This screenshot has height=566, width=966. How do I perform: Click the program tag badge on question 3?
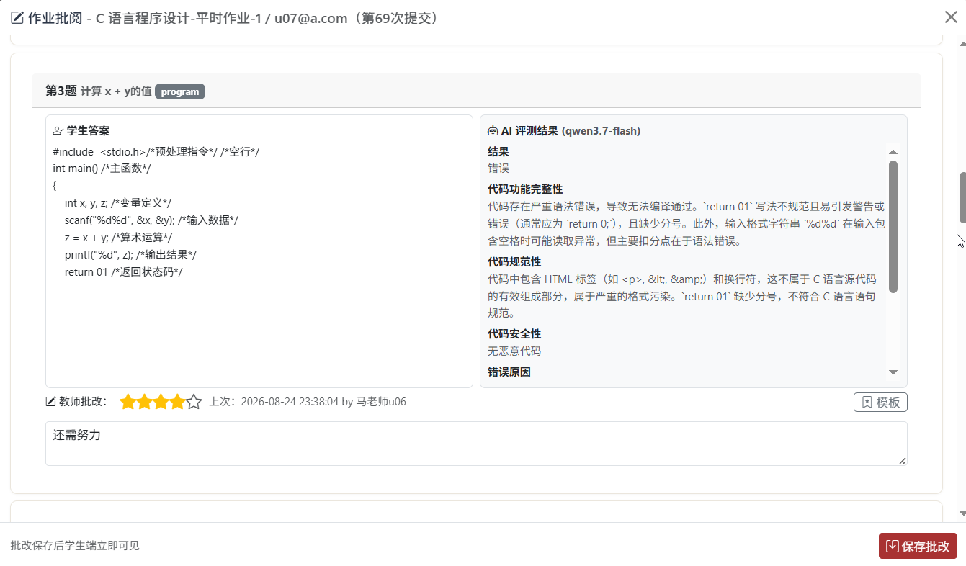[180, 91]
